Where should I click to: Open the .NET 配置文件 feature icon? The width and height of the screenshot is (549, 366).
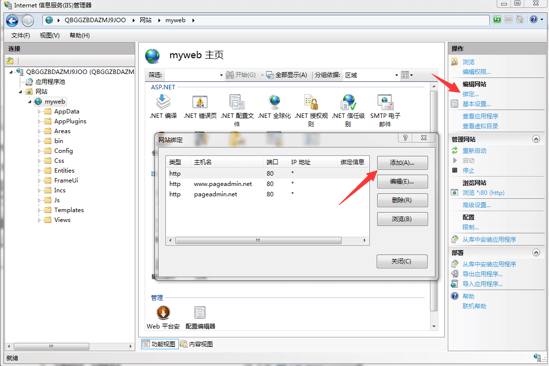click(x=236, y=103)
